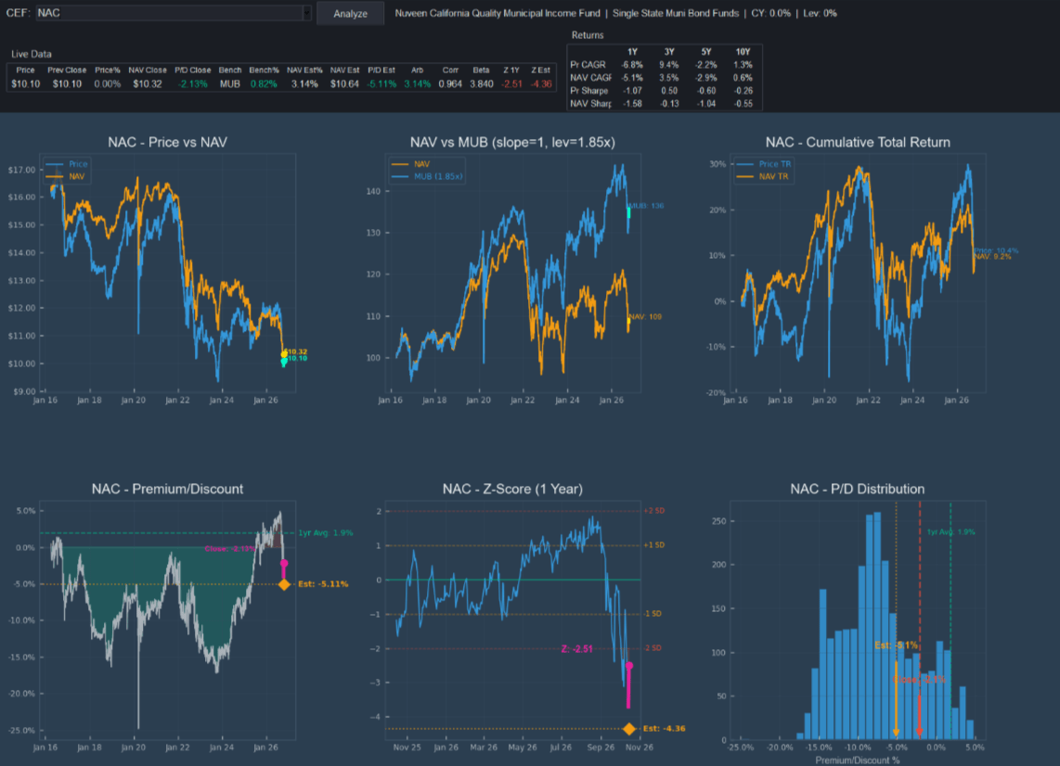Click the Bench% value 0.82%
This screenshot has height=766, width=1060.
click(264, 83)
